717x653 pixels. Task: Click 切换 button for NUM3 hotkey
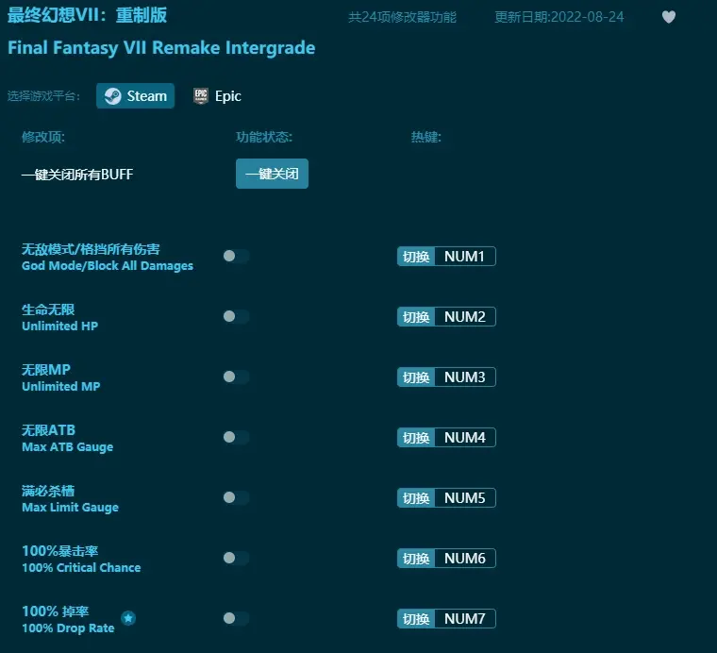(x=416, y=377)
